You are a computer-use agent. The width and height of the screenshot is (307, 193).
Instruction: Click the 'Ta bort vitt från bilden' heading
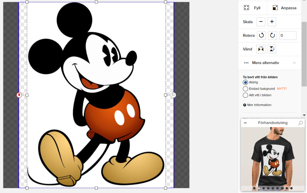(x=260, y=77)
